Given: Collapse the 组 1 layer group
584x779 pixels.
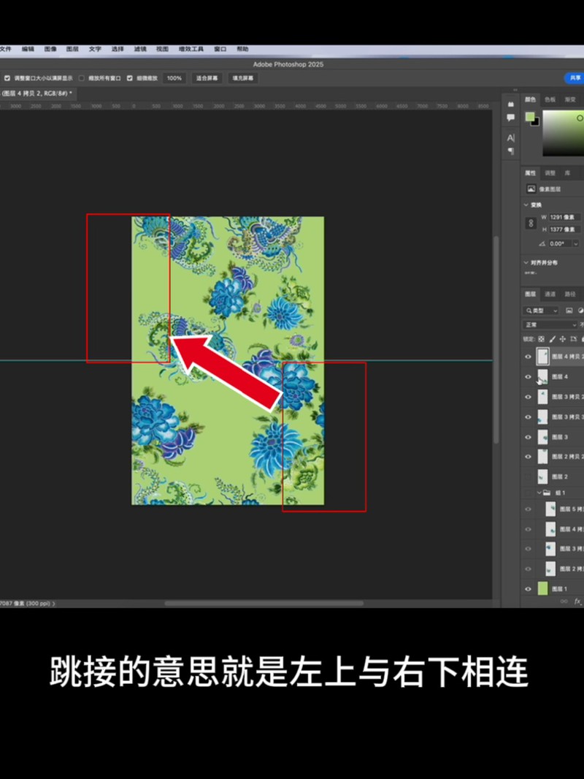Looking at the screenshot, I should pyautogui.click(x=538, y=493).
